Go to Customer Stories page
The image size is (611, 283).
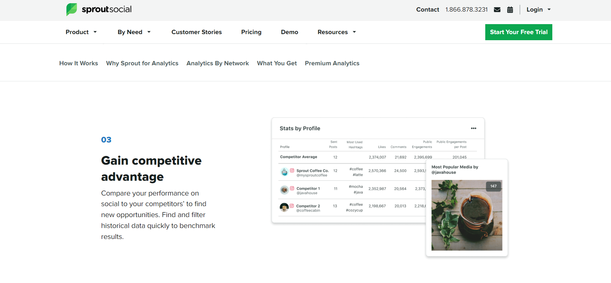197,32
